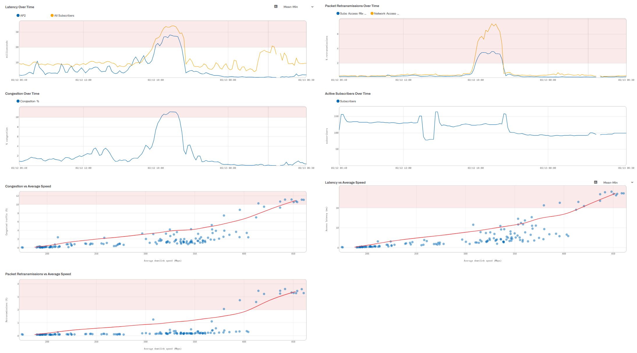The height and width of the screenshot is (353, 637).
Task: Toggle Subscribers legend in Active Subscribers chart
Action: [348, 101]
